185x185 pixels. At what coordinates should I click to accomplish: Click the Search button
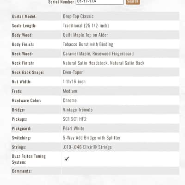133,1
